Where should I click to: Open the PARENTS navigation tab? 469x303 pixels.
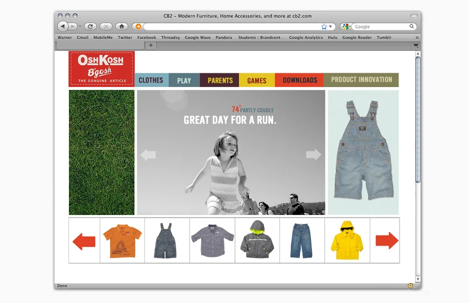click(x=219, y=80)
